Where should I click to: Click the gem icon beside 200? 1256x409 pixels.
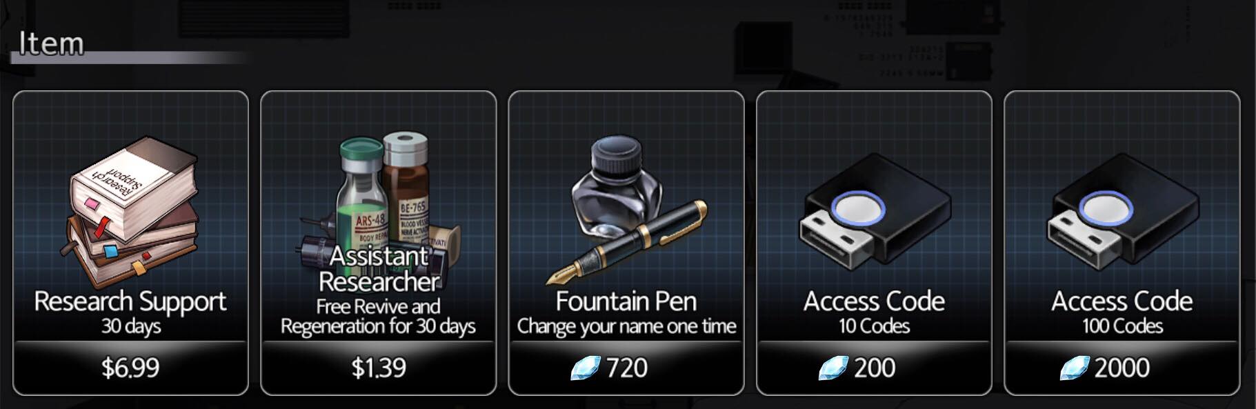click(x=833, y=368)
